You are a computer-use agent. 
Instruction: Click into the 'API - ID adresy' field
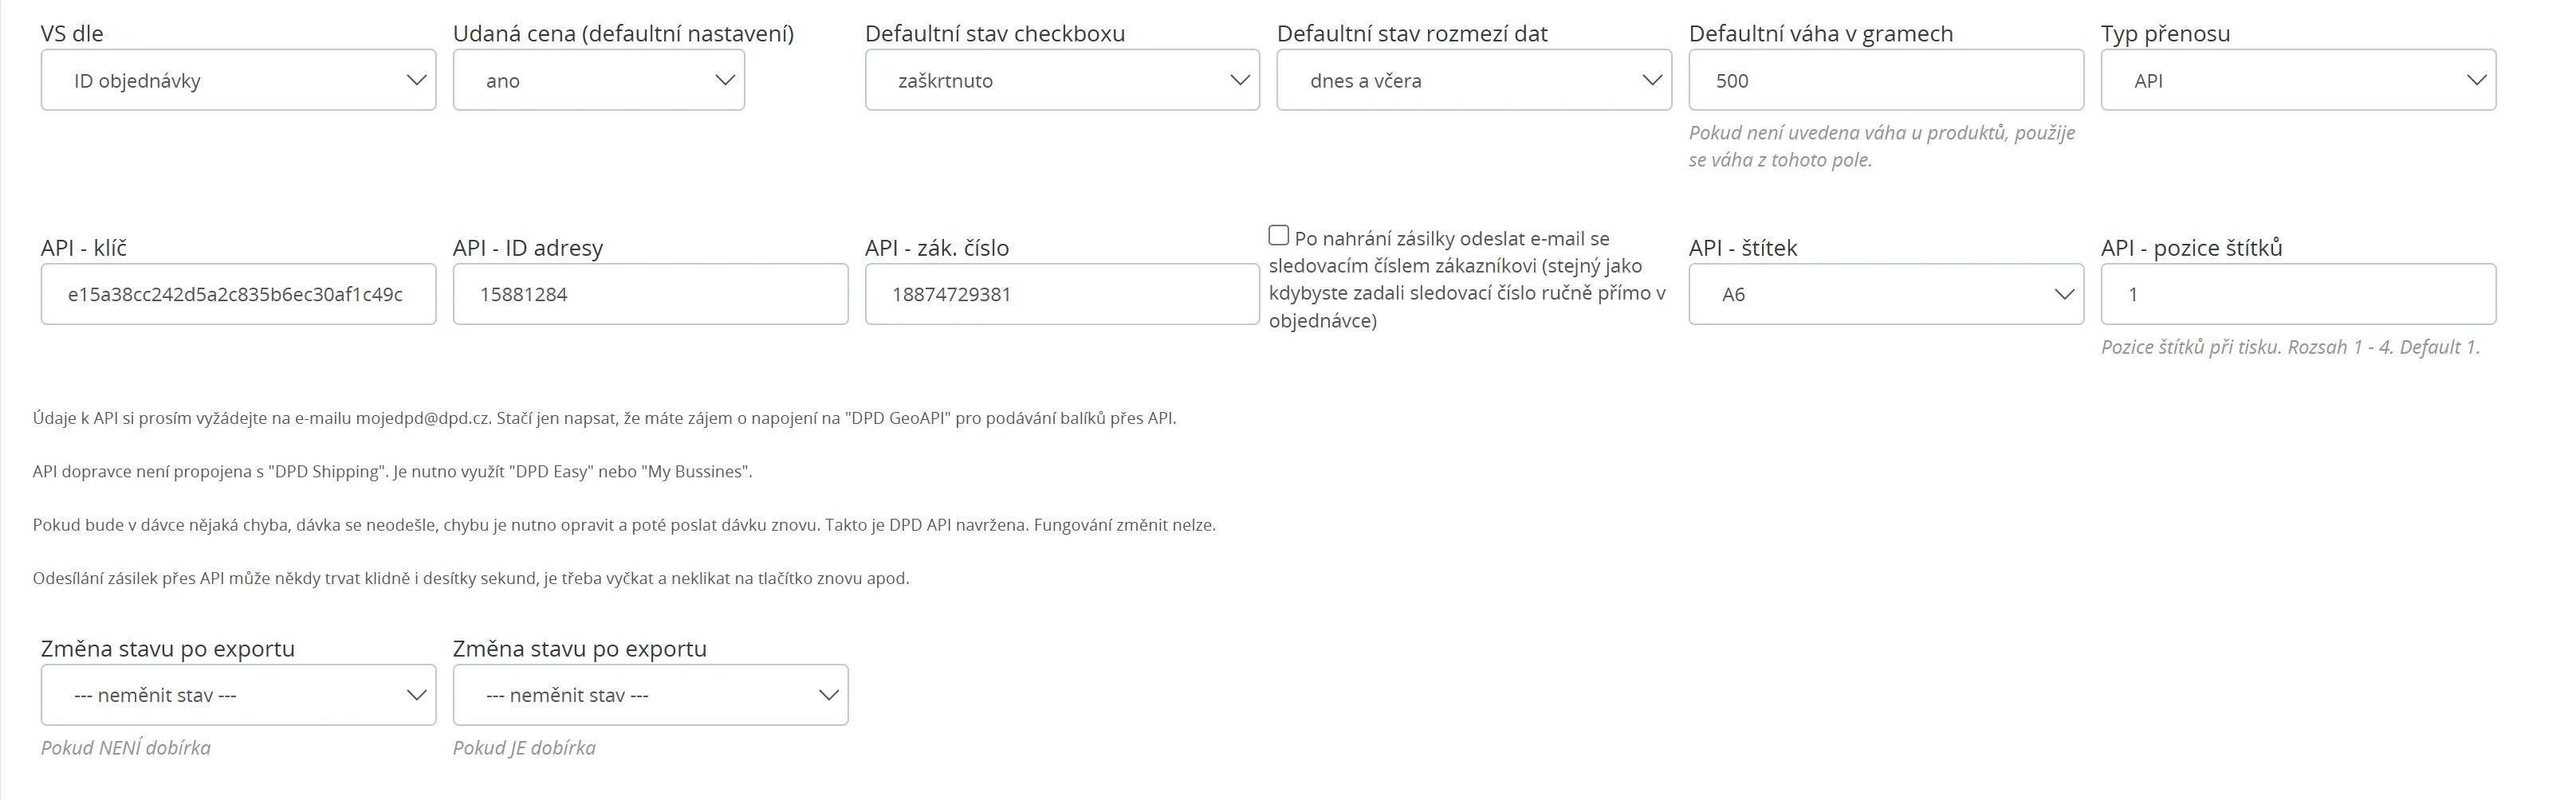tap(650, 294)
